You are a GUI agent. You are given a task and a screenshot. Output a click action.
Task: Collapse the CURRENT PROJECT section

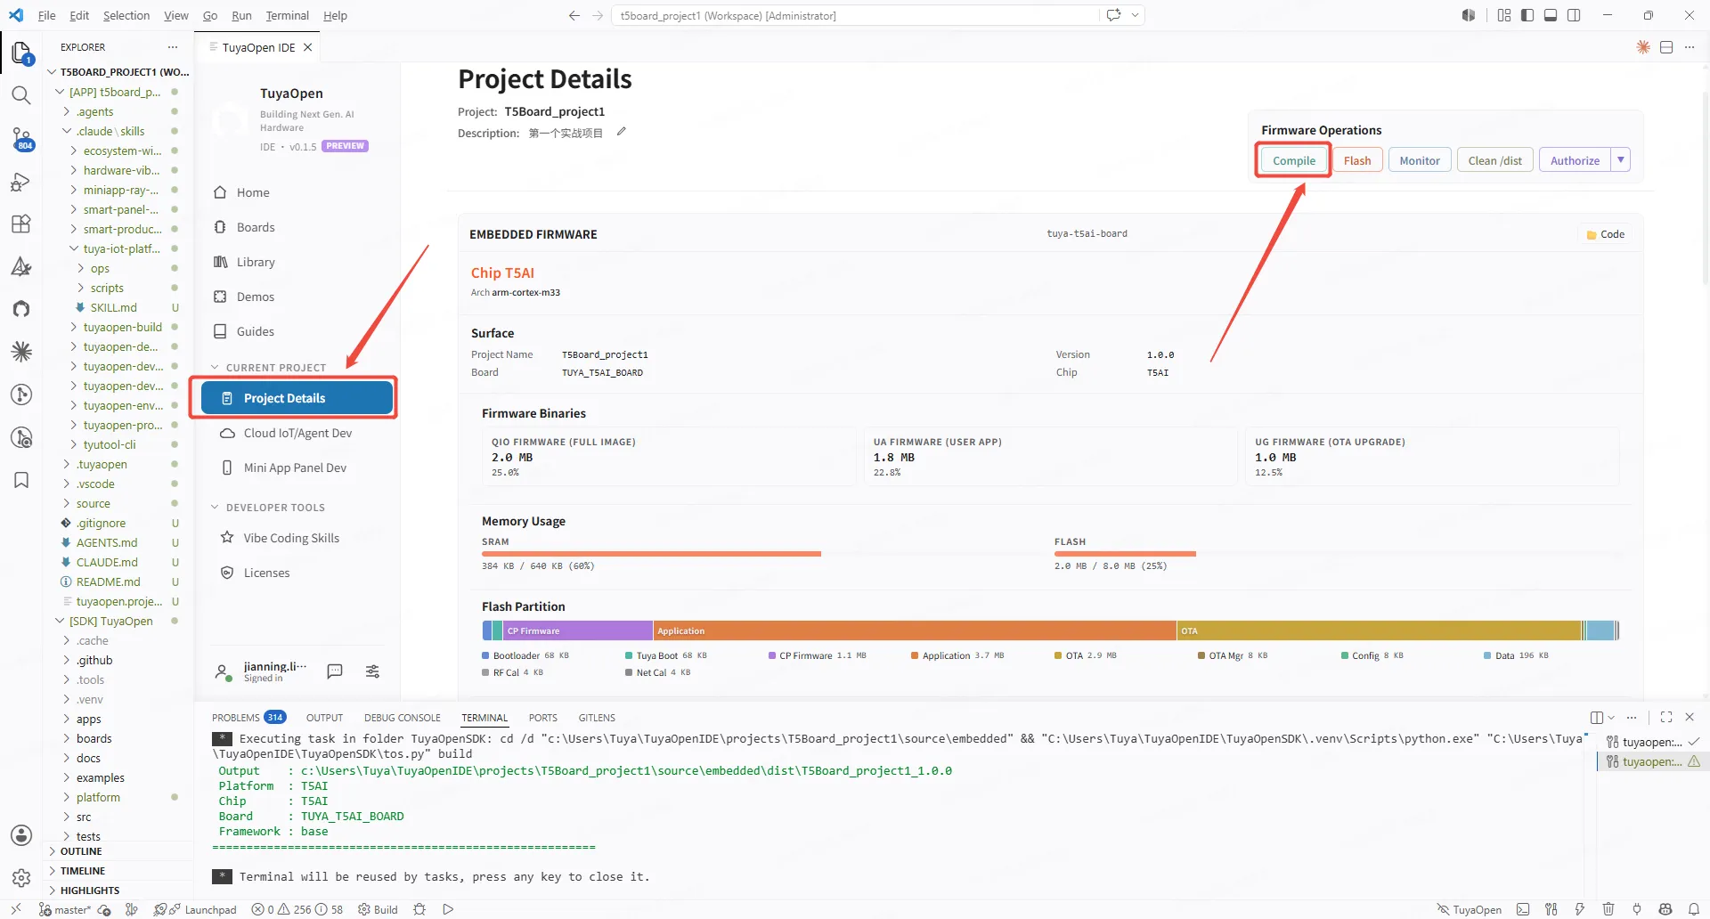[268, 367]
